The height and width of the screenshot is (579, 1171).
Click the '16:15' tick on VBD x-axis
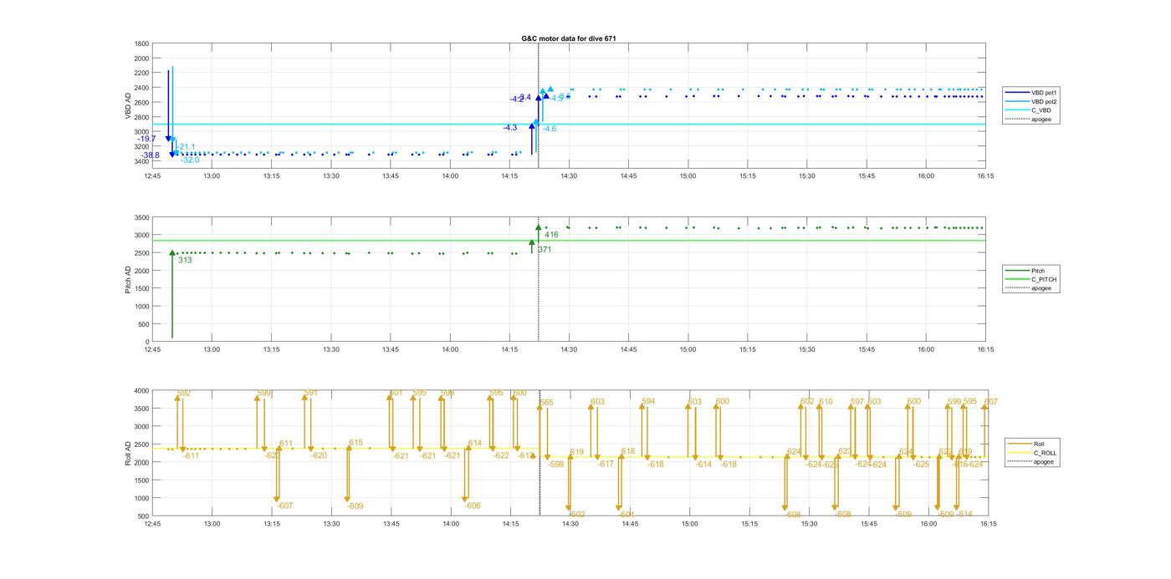[x=985, y=176]
